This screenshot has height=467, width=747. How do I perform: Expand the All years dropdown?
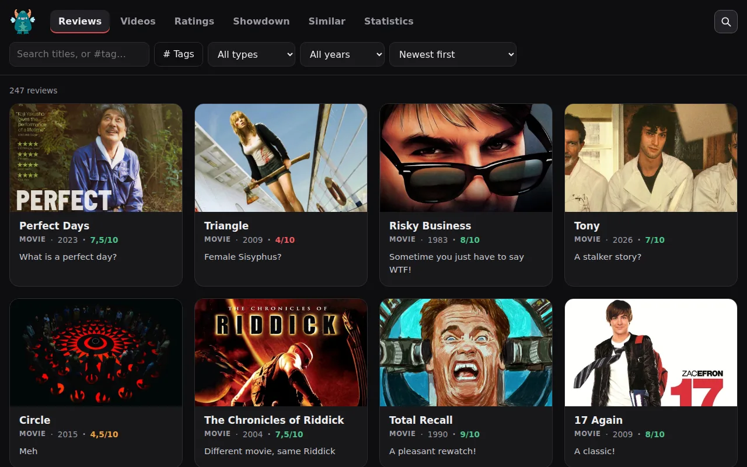click(342, 54)
